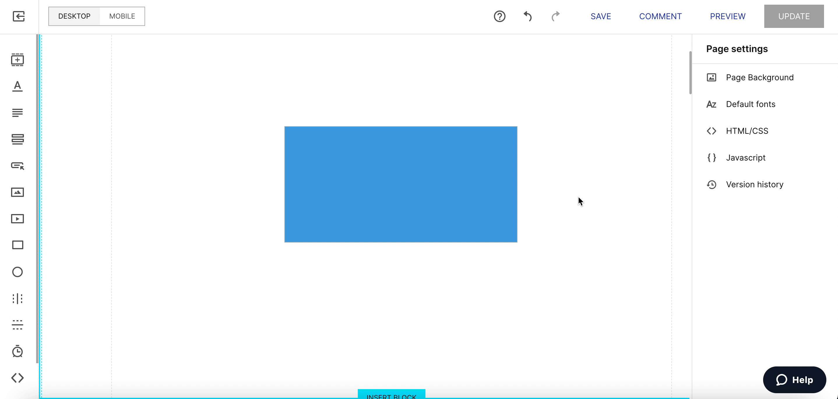Select the button element icon with cursor

click(17, 166)
